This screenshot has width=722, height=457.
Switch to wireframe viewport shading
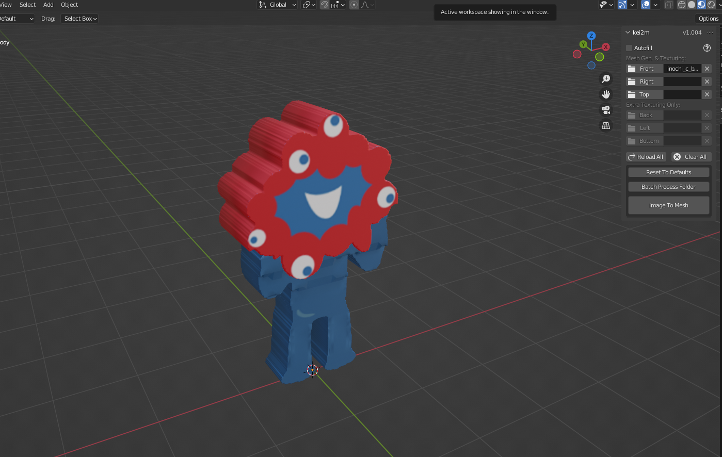pos(682,5)
